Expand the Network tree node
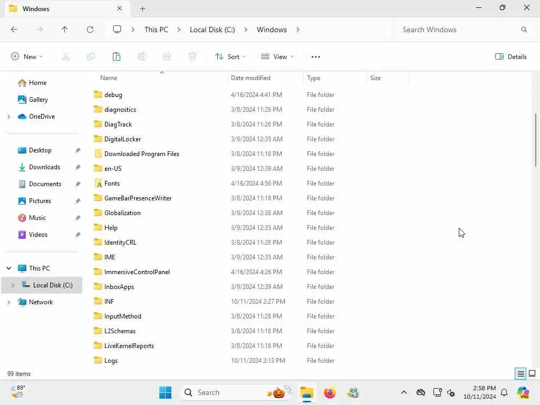 (9, 302)
